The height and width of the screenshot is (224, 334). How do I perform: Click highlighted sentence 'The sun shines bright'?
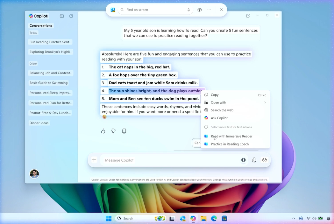[x=155, y=91]
